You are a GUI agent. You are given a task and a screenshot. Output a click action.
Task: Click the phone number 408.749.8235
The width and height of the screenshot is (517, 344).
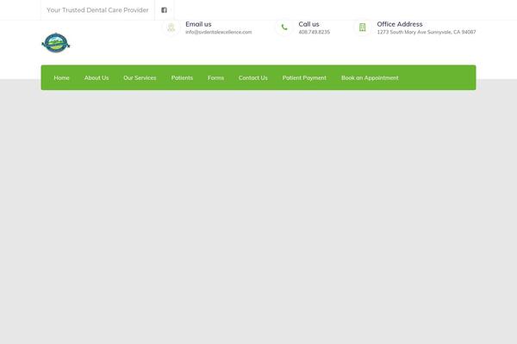[x=315, y=32]
